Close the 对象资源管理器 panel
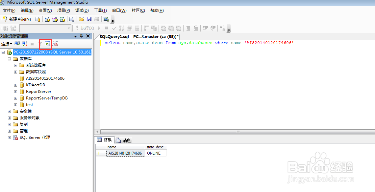The width and height of the screenshot is (375, 192). [x=88, y=36]
